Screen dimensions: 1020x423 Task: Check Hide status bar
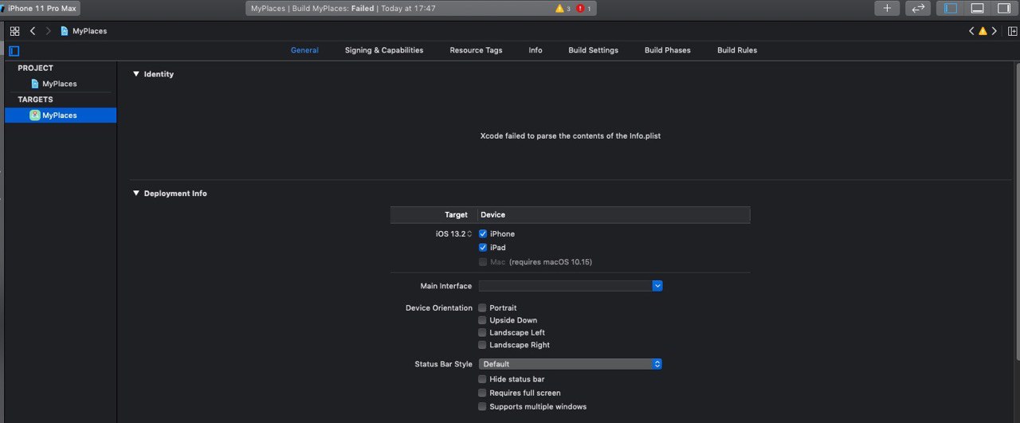(x=482, y=379)
